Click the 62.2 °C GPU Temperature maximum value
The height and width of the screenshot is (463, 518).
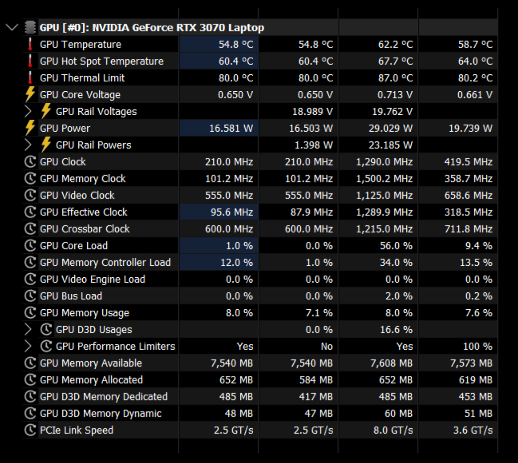(x=395, y=45)
